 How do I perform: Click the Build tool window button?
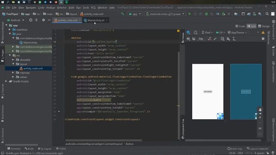(29, 149)
